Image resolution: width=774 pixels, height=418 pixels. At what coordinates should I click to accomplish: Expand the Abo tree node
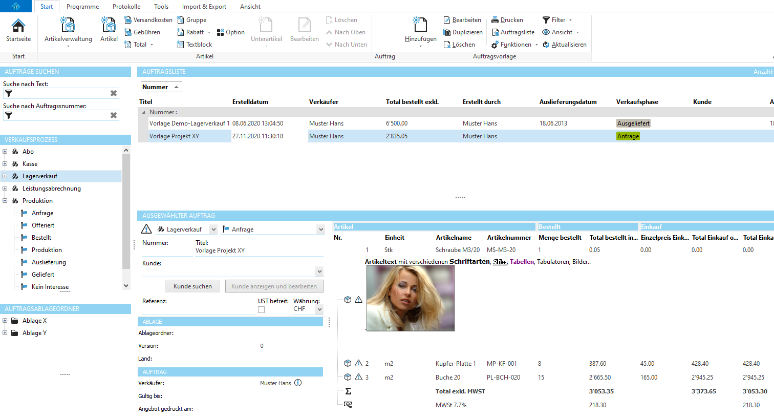coord(5,152)
